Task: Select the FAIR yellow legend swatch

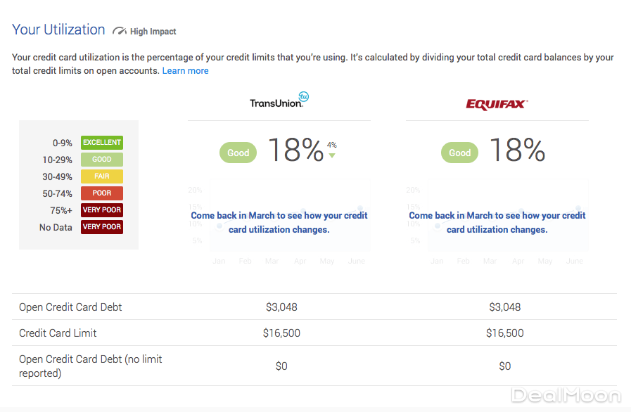Action: pos(102,176)
